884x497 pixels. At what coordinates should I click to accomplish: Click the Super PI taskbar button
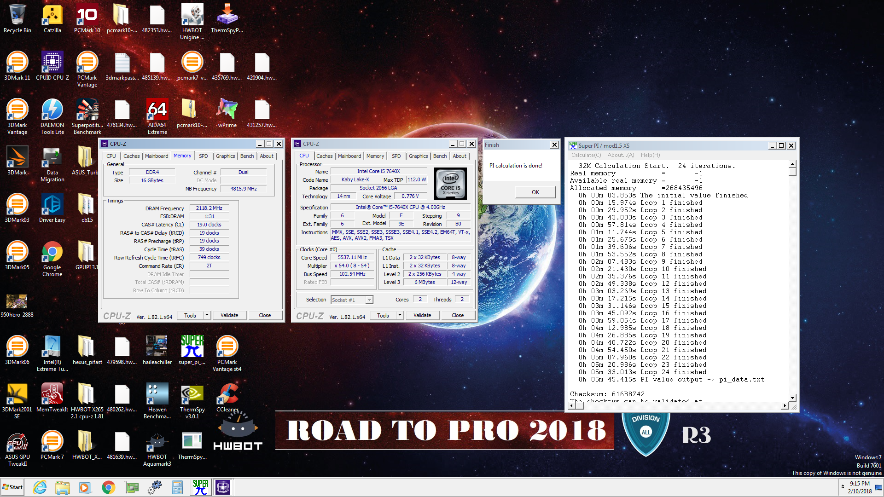pos(201,487)
